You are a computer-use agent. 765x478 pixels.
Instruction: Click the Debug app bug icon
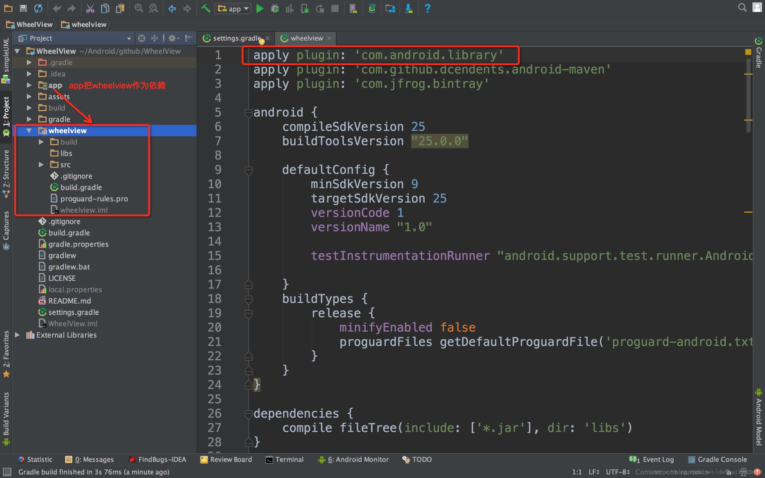click(x=275, y=9)
